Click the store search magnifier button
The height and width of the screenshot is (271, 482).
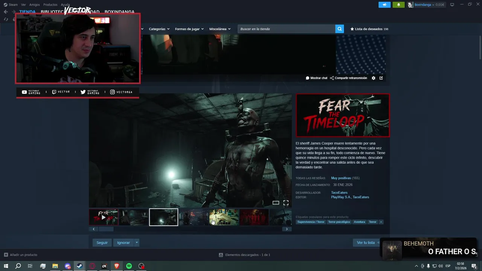coord(340,29)
